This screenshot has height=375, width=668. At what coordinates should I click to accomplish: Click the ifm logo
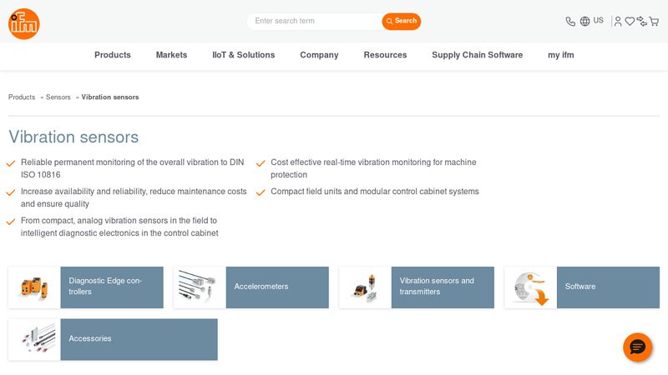[24, 24]
